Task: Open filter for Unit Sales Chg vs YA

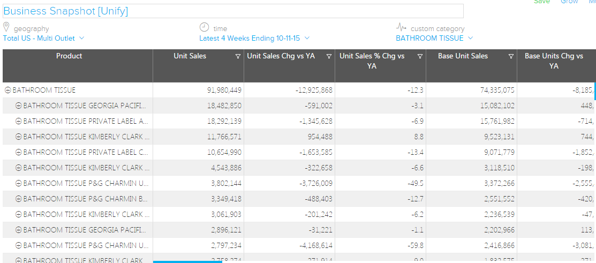Action: pyautogui.click(x=329, y=56)
